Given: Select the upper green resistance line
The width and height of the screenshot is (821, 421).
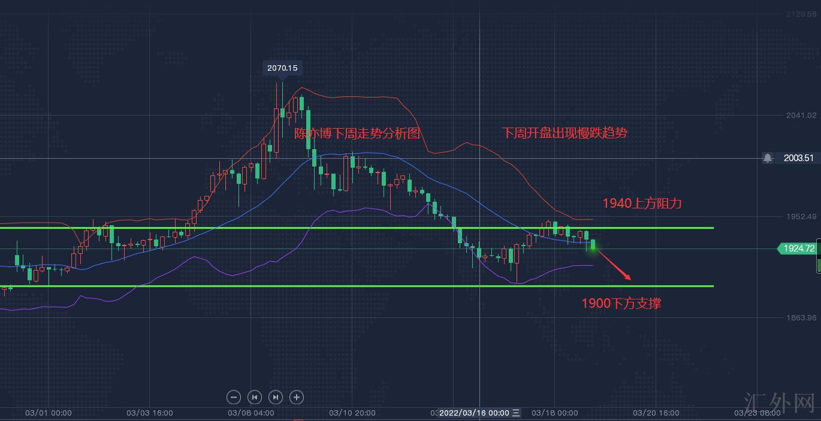Looking at the screenshot, I should (x=360, y=228).
